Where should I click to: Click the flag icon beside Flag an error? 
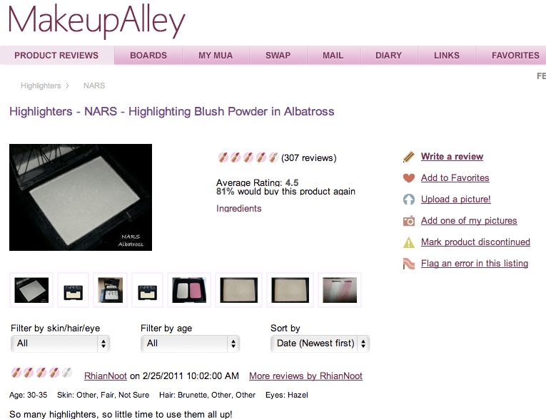click(x=409, y=264)
